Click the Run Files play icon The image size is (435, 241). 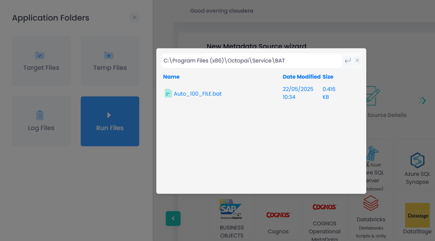pyautogui.click(x=109, y=115)
